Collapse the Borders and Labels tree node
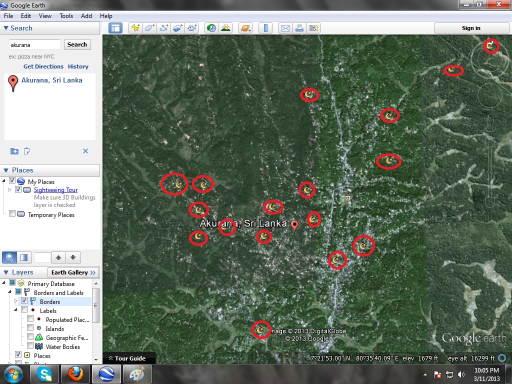The height and width of the screenshot is (384, 512). click(9, 291)
